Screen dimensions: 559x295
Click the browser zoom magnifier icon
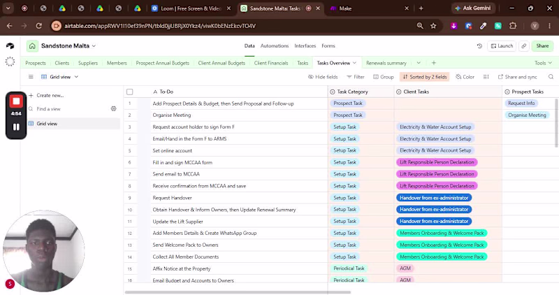[420, 26]
